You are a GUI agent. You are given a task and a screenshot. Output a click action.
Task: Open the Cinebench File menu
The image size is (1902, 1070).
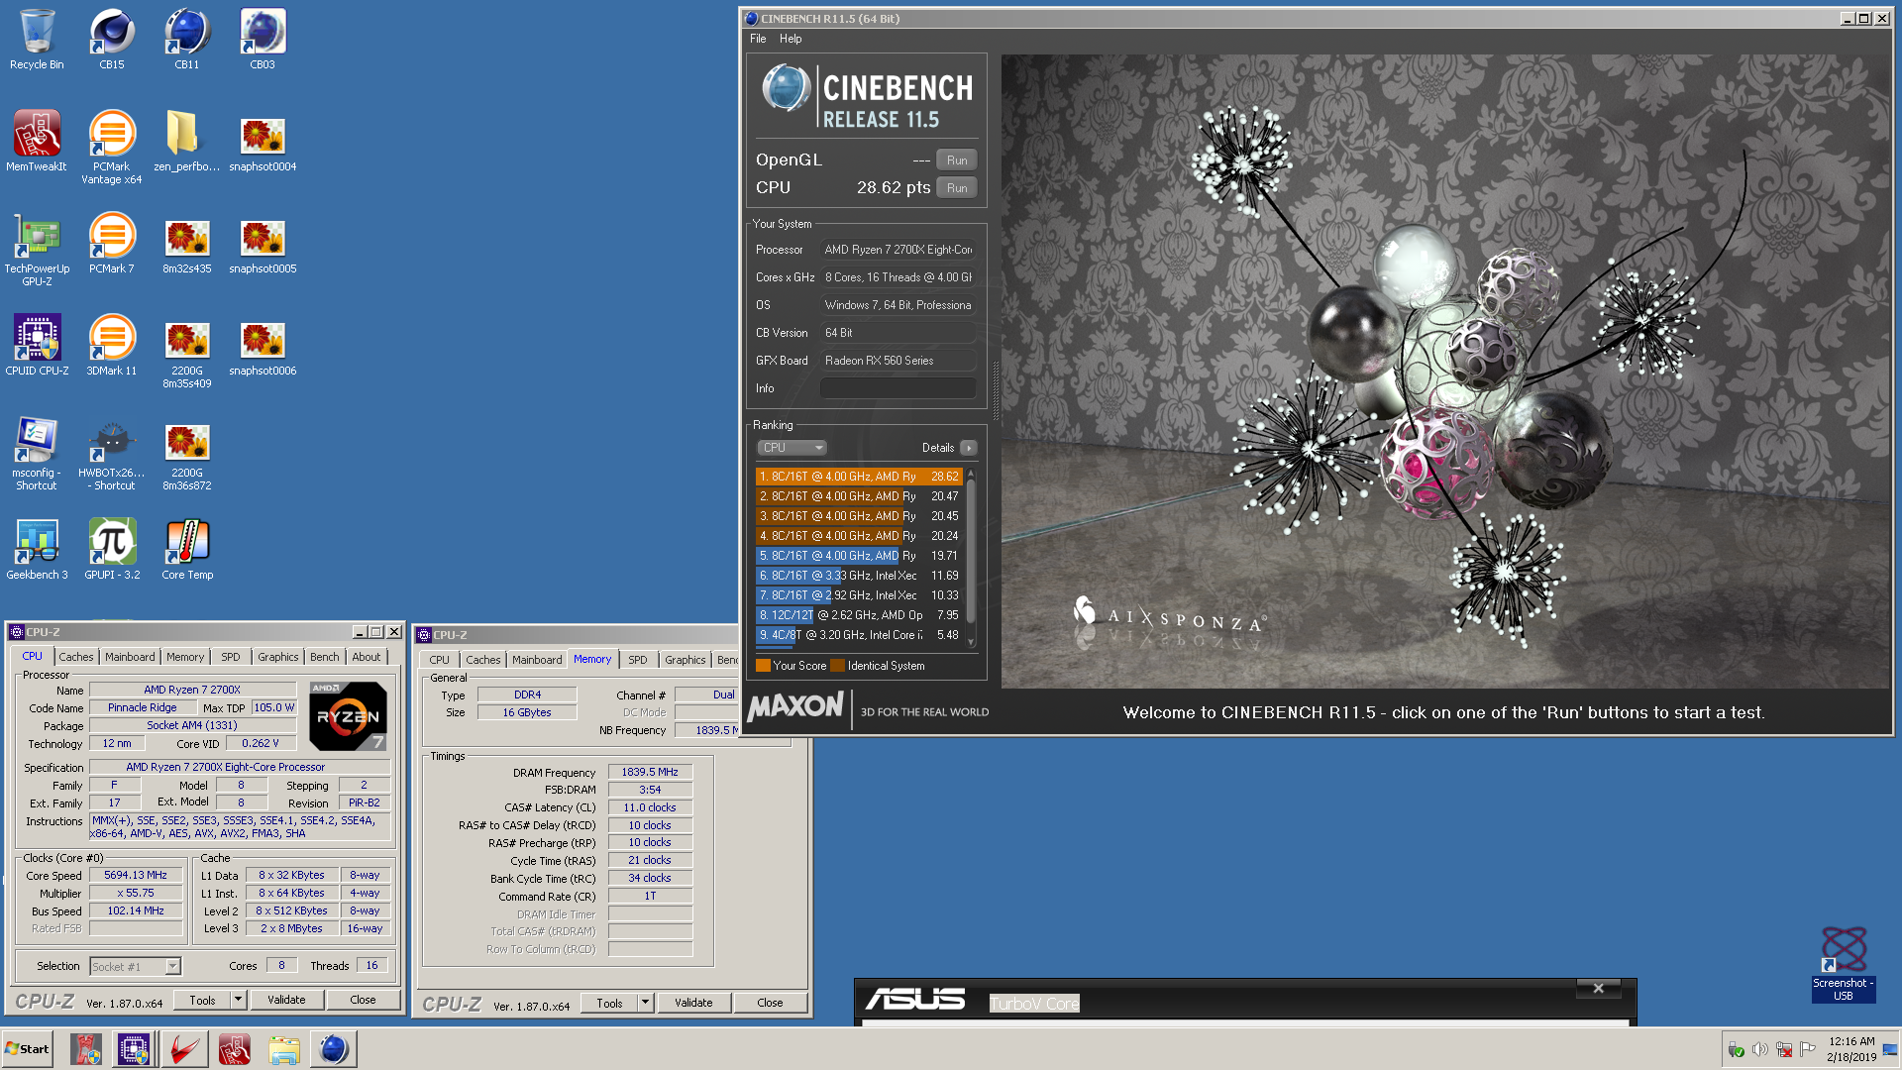click(x=758, y=39)
